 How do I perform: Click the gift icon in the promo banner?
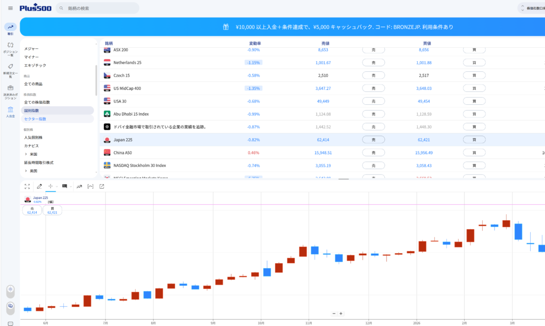(226, 27)
